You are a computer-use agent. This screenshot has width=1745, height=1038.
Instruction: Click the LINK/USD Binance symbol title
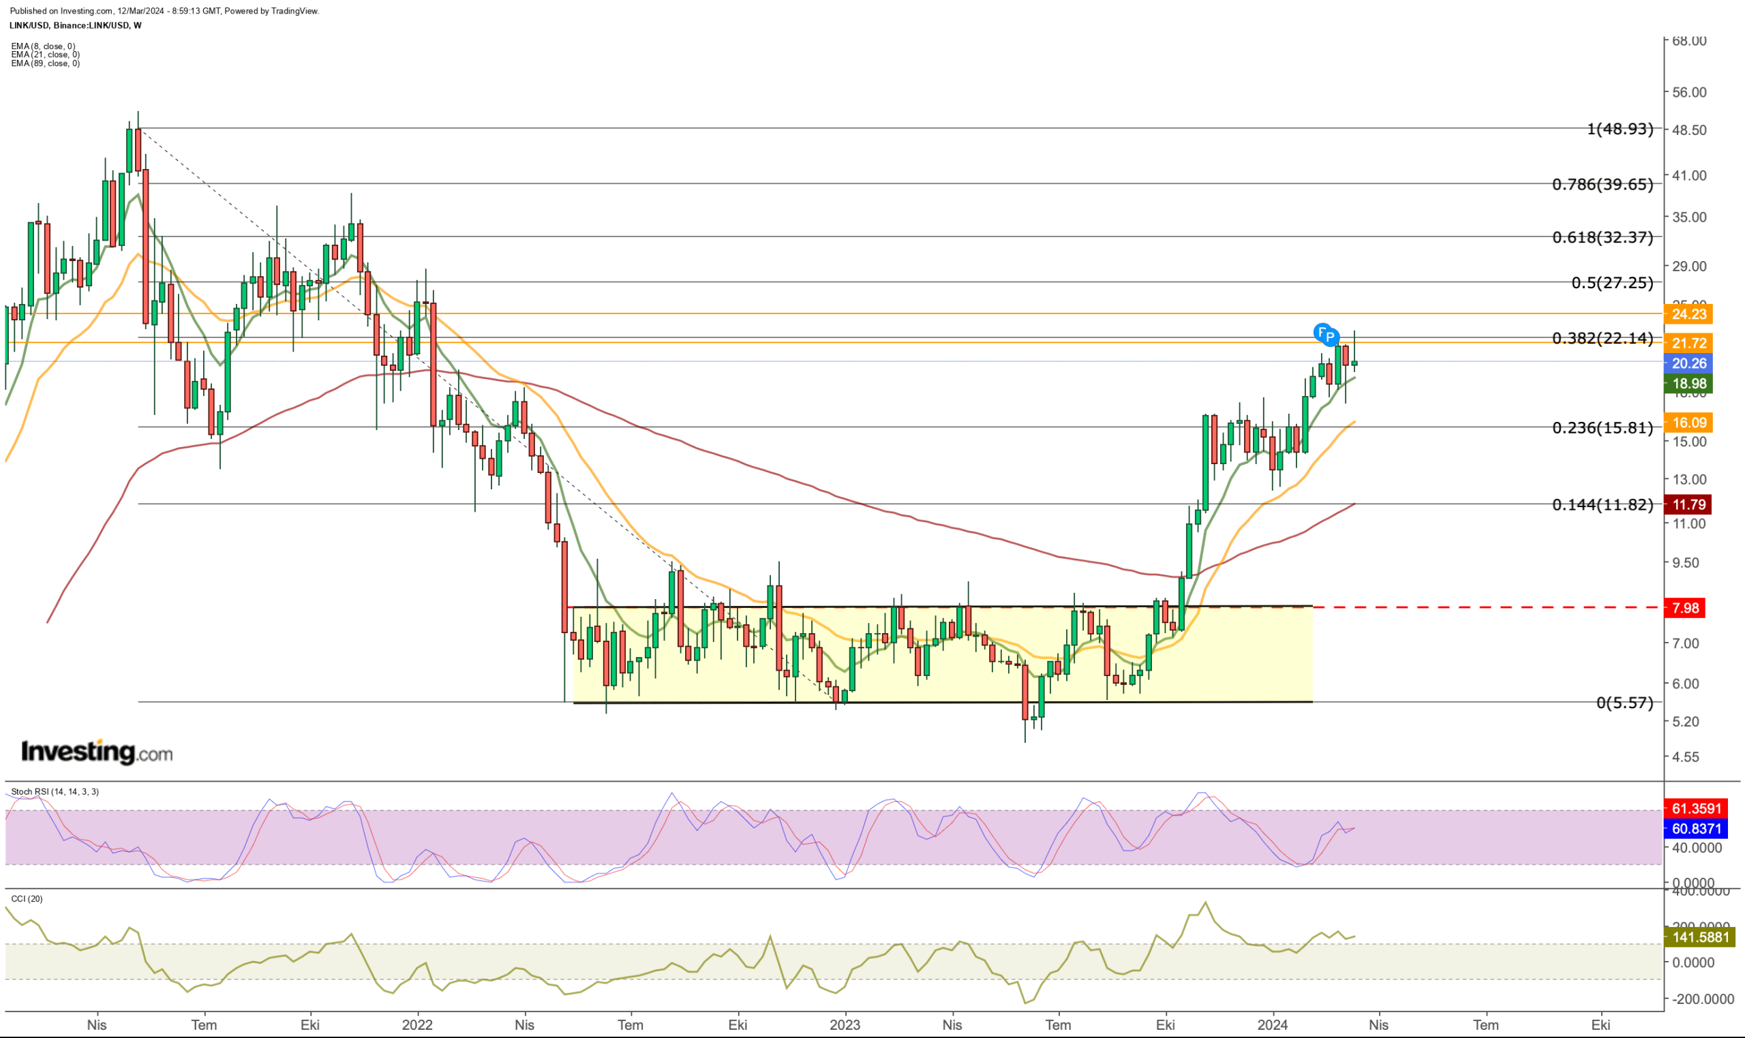click(76, 25)
